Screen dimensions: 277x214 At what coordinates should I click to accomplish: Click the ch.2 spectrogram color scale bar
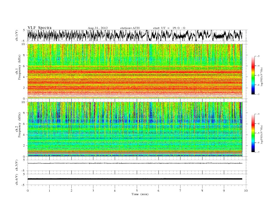[x=253, y=133]
